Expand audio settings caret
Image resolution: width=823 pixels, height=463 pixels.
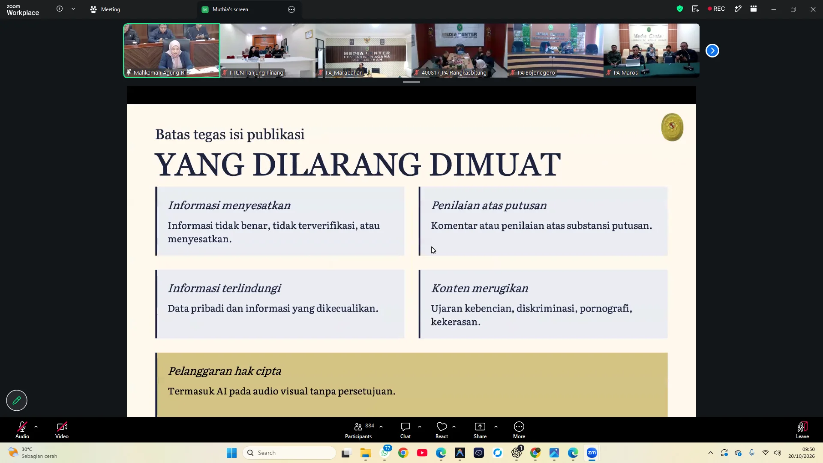36,427
